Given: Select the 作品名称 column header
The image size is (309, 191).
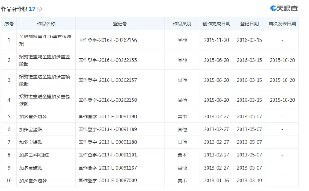Looking at the screenshot, I should 46,24.
